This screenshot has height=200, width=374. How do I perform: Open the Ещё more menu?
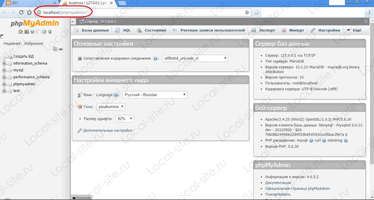click(354, 30)
